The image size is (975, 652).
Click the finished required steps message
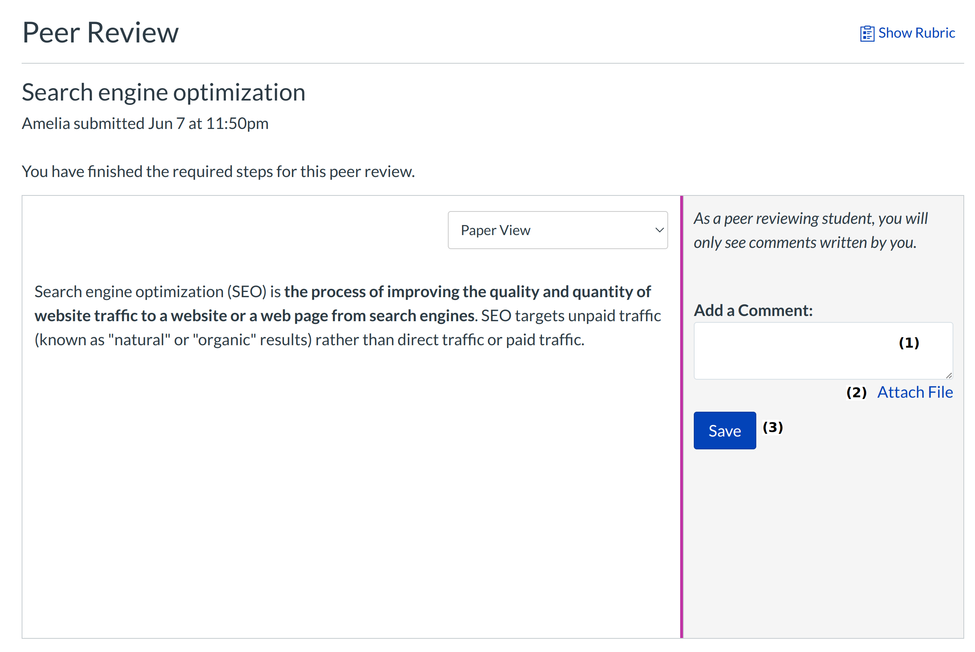[218, 171]
